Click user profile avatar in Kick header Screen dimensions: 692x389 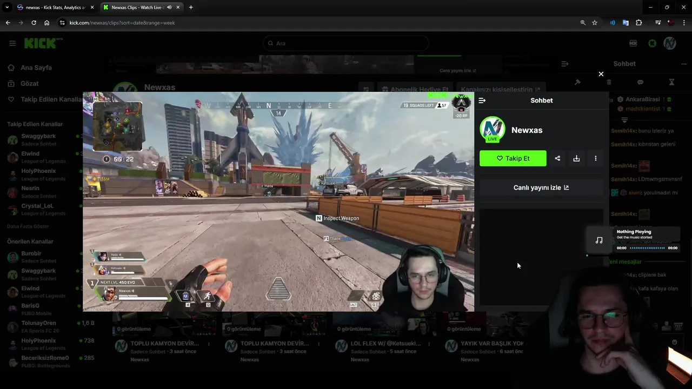[x=670, y=43]
